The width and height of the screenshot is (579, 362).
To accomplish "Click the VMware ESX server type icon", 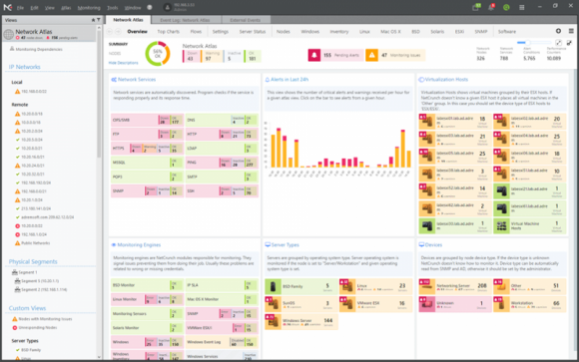I will pos(347,304).
